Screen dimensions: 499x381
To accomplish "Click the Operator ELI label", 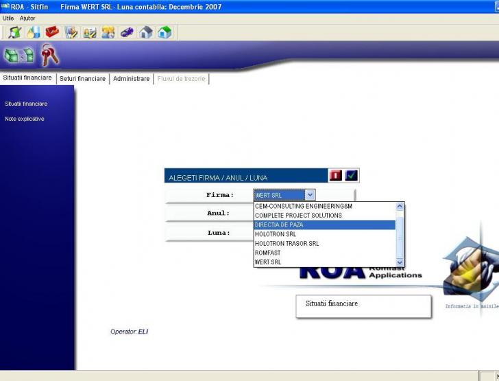I will 129,332.
